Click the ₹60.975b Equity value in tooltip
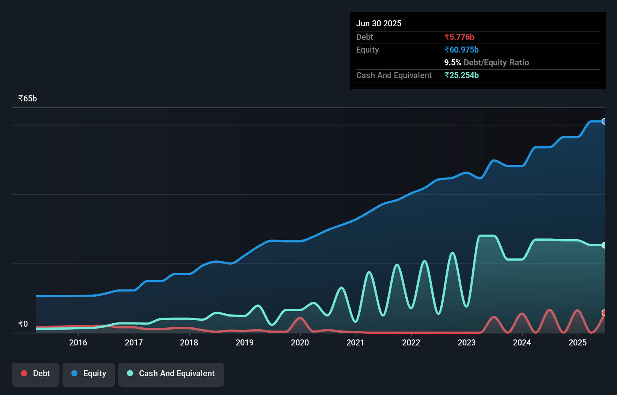This screenshot has height=395, width=617. click(x=461, y=50)
